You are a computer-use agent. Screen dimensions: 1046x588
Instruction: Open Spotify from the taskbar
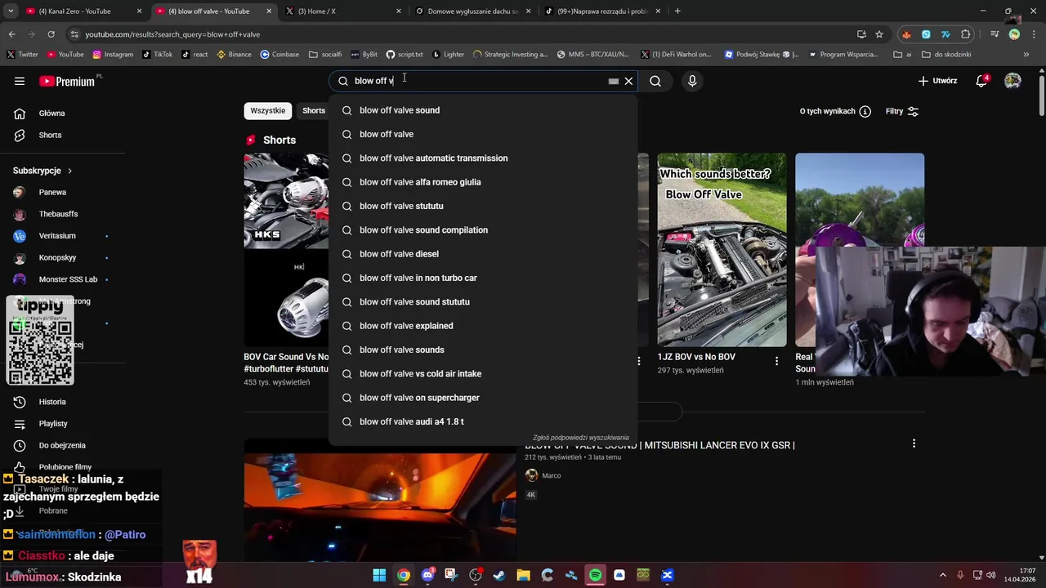coord(595,575)
